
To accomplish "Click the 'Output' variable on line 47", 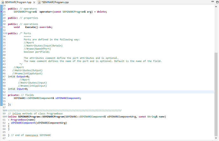I will point(21,76).
